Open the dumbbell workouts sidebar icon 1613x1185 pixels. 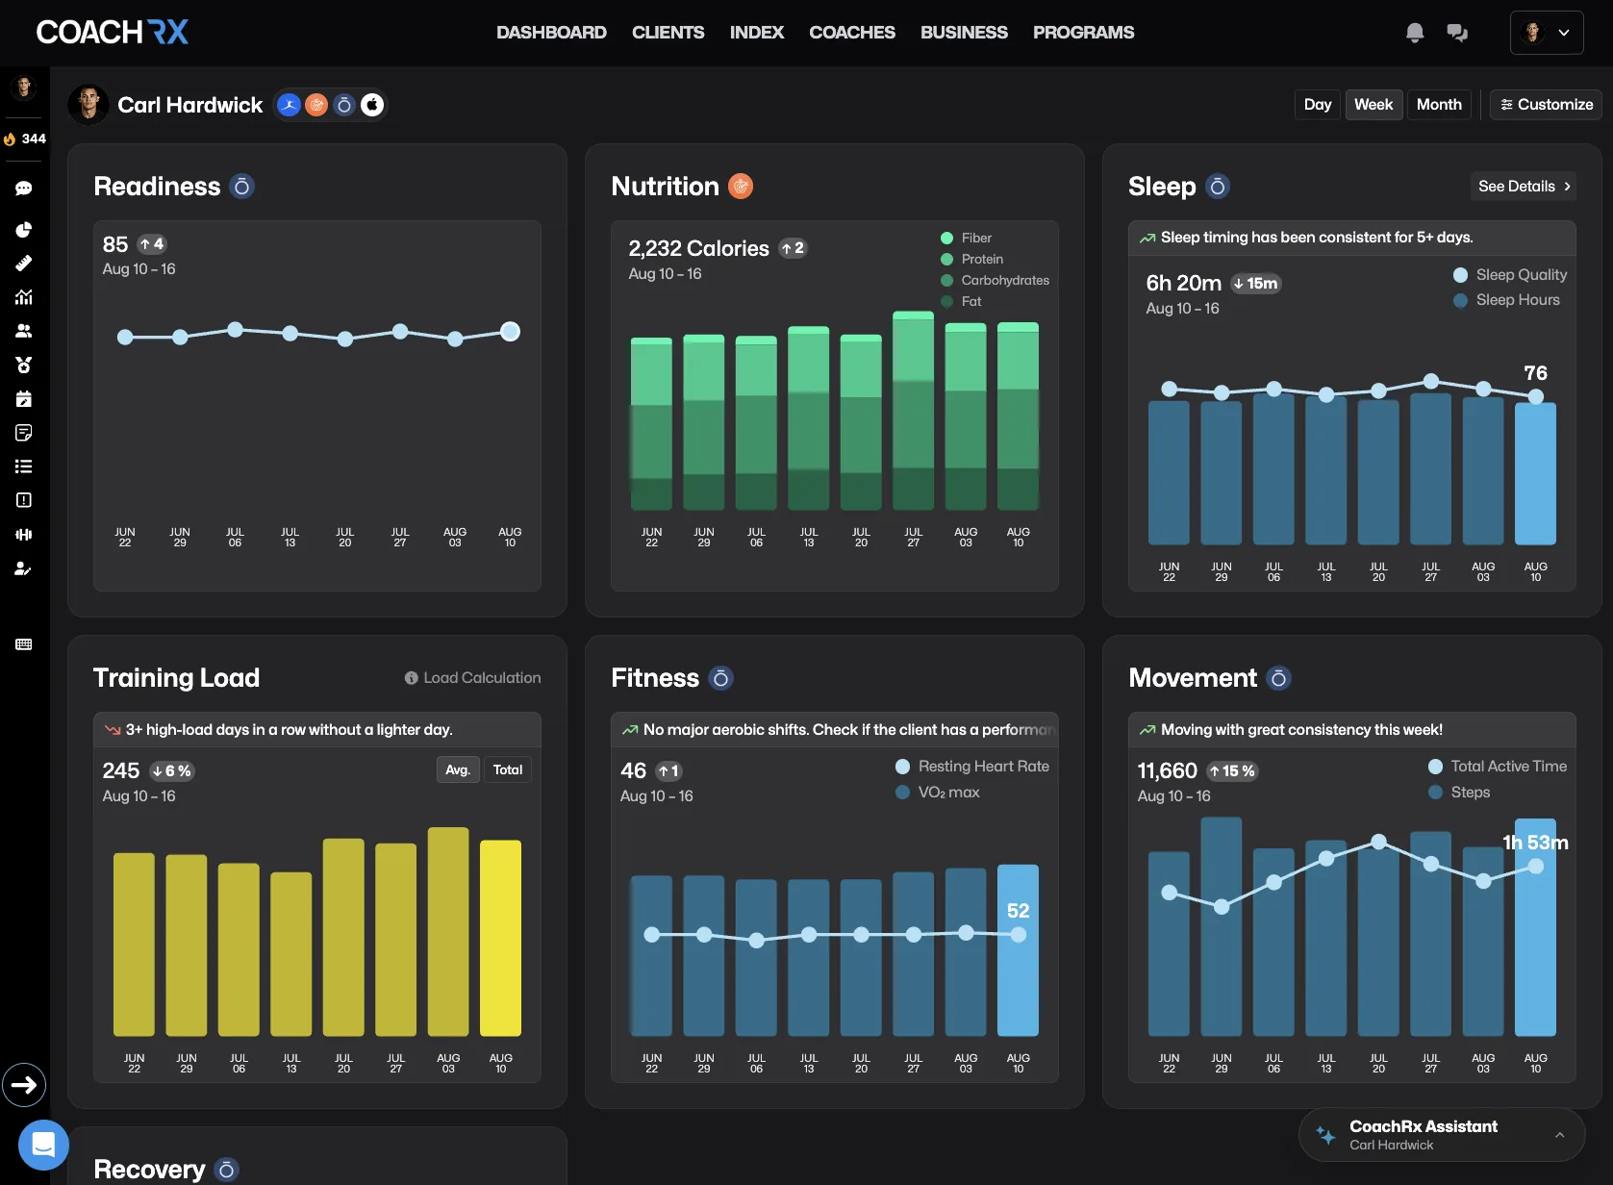coord(24,535)
